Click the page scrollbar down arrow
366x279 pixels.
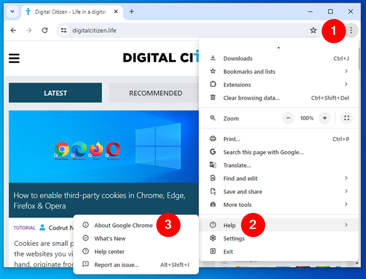coord(357,263)
